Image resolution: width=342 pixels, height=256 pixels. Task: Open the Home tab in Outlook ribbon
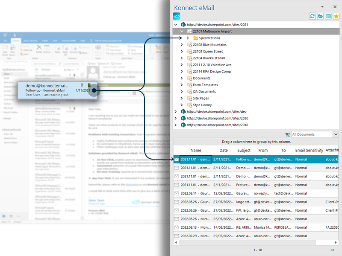click(x=16, y=41)
